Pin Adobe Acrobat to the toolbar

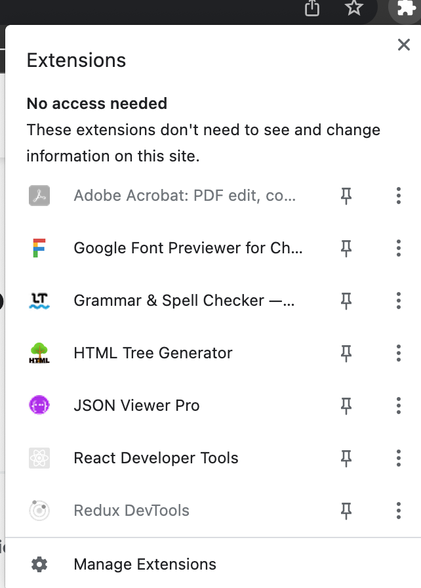pos(346,196)
